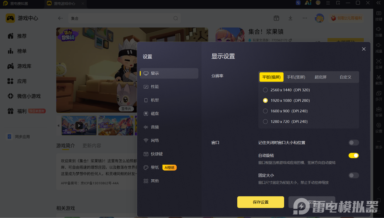The image size is (384, 218).
Task: Switch to the 游戏简介 tab
Action: [66, 146]
